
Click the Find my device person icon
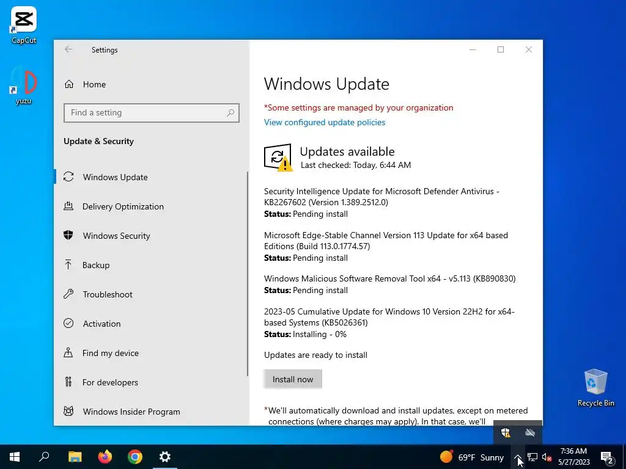click(x=68, y=352)
